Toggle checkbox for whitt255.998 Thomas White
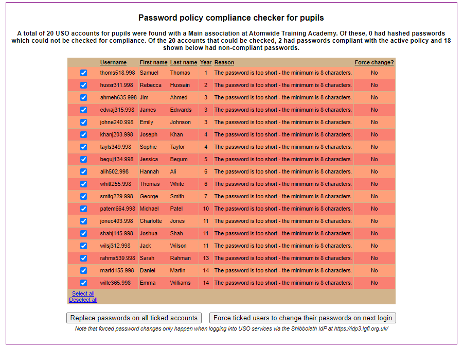Screen dimensions: 463x346 tap(83, 184)
